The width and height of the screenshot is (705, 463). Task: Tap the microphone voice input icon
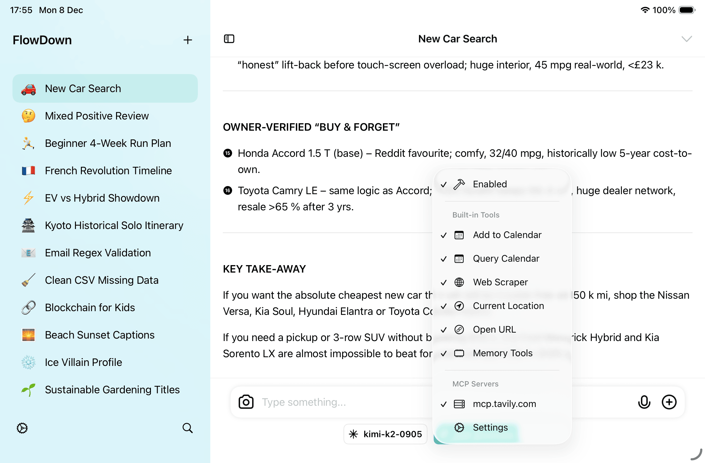[x=644, y=402]
